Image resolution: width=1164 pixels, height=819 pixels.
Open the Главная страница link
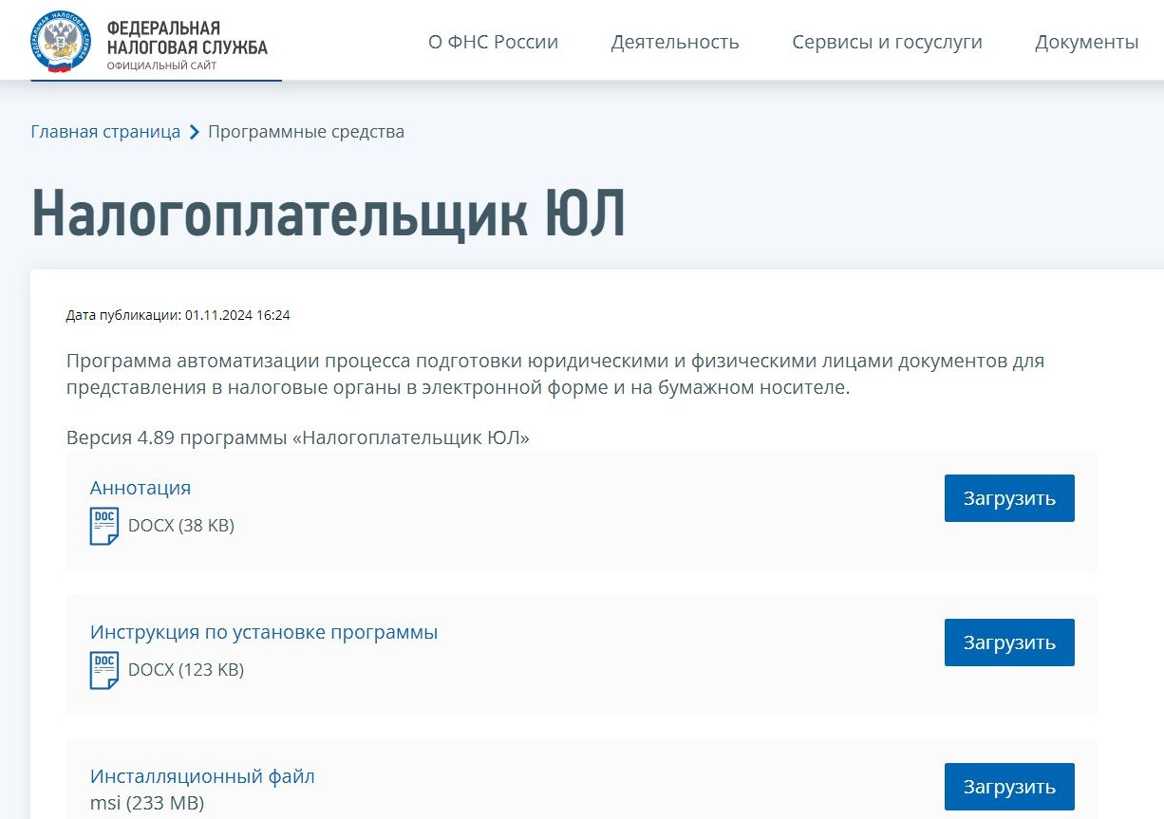pos(105,132)
